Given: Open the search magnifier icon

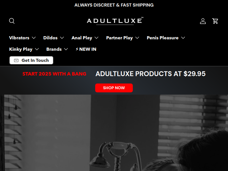Looking at the screenshot, I should pos(12,21).
